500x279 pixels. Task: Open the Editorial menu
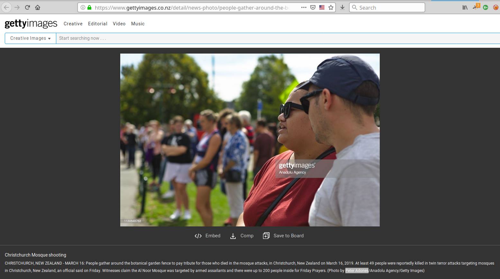98,24
